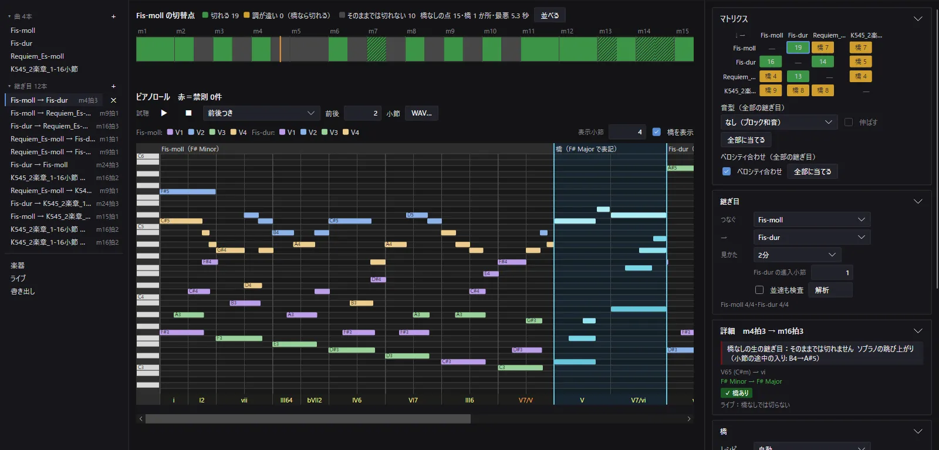Screen dimensions: 939x450
Task: Select the Requiem_Es-moll song
Action: tap(38, 56)
